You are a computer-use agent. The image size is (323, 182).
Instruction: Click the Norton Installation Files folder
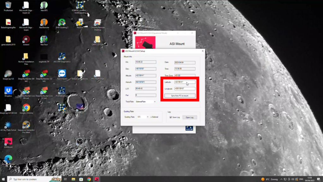26,59
